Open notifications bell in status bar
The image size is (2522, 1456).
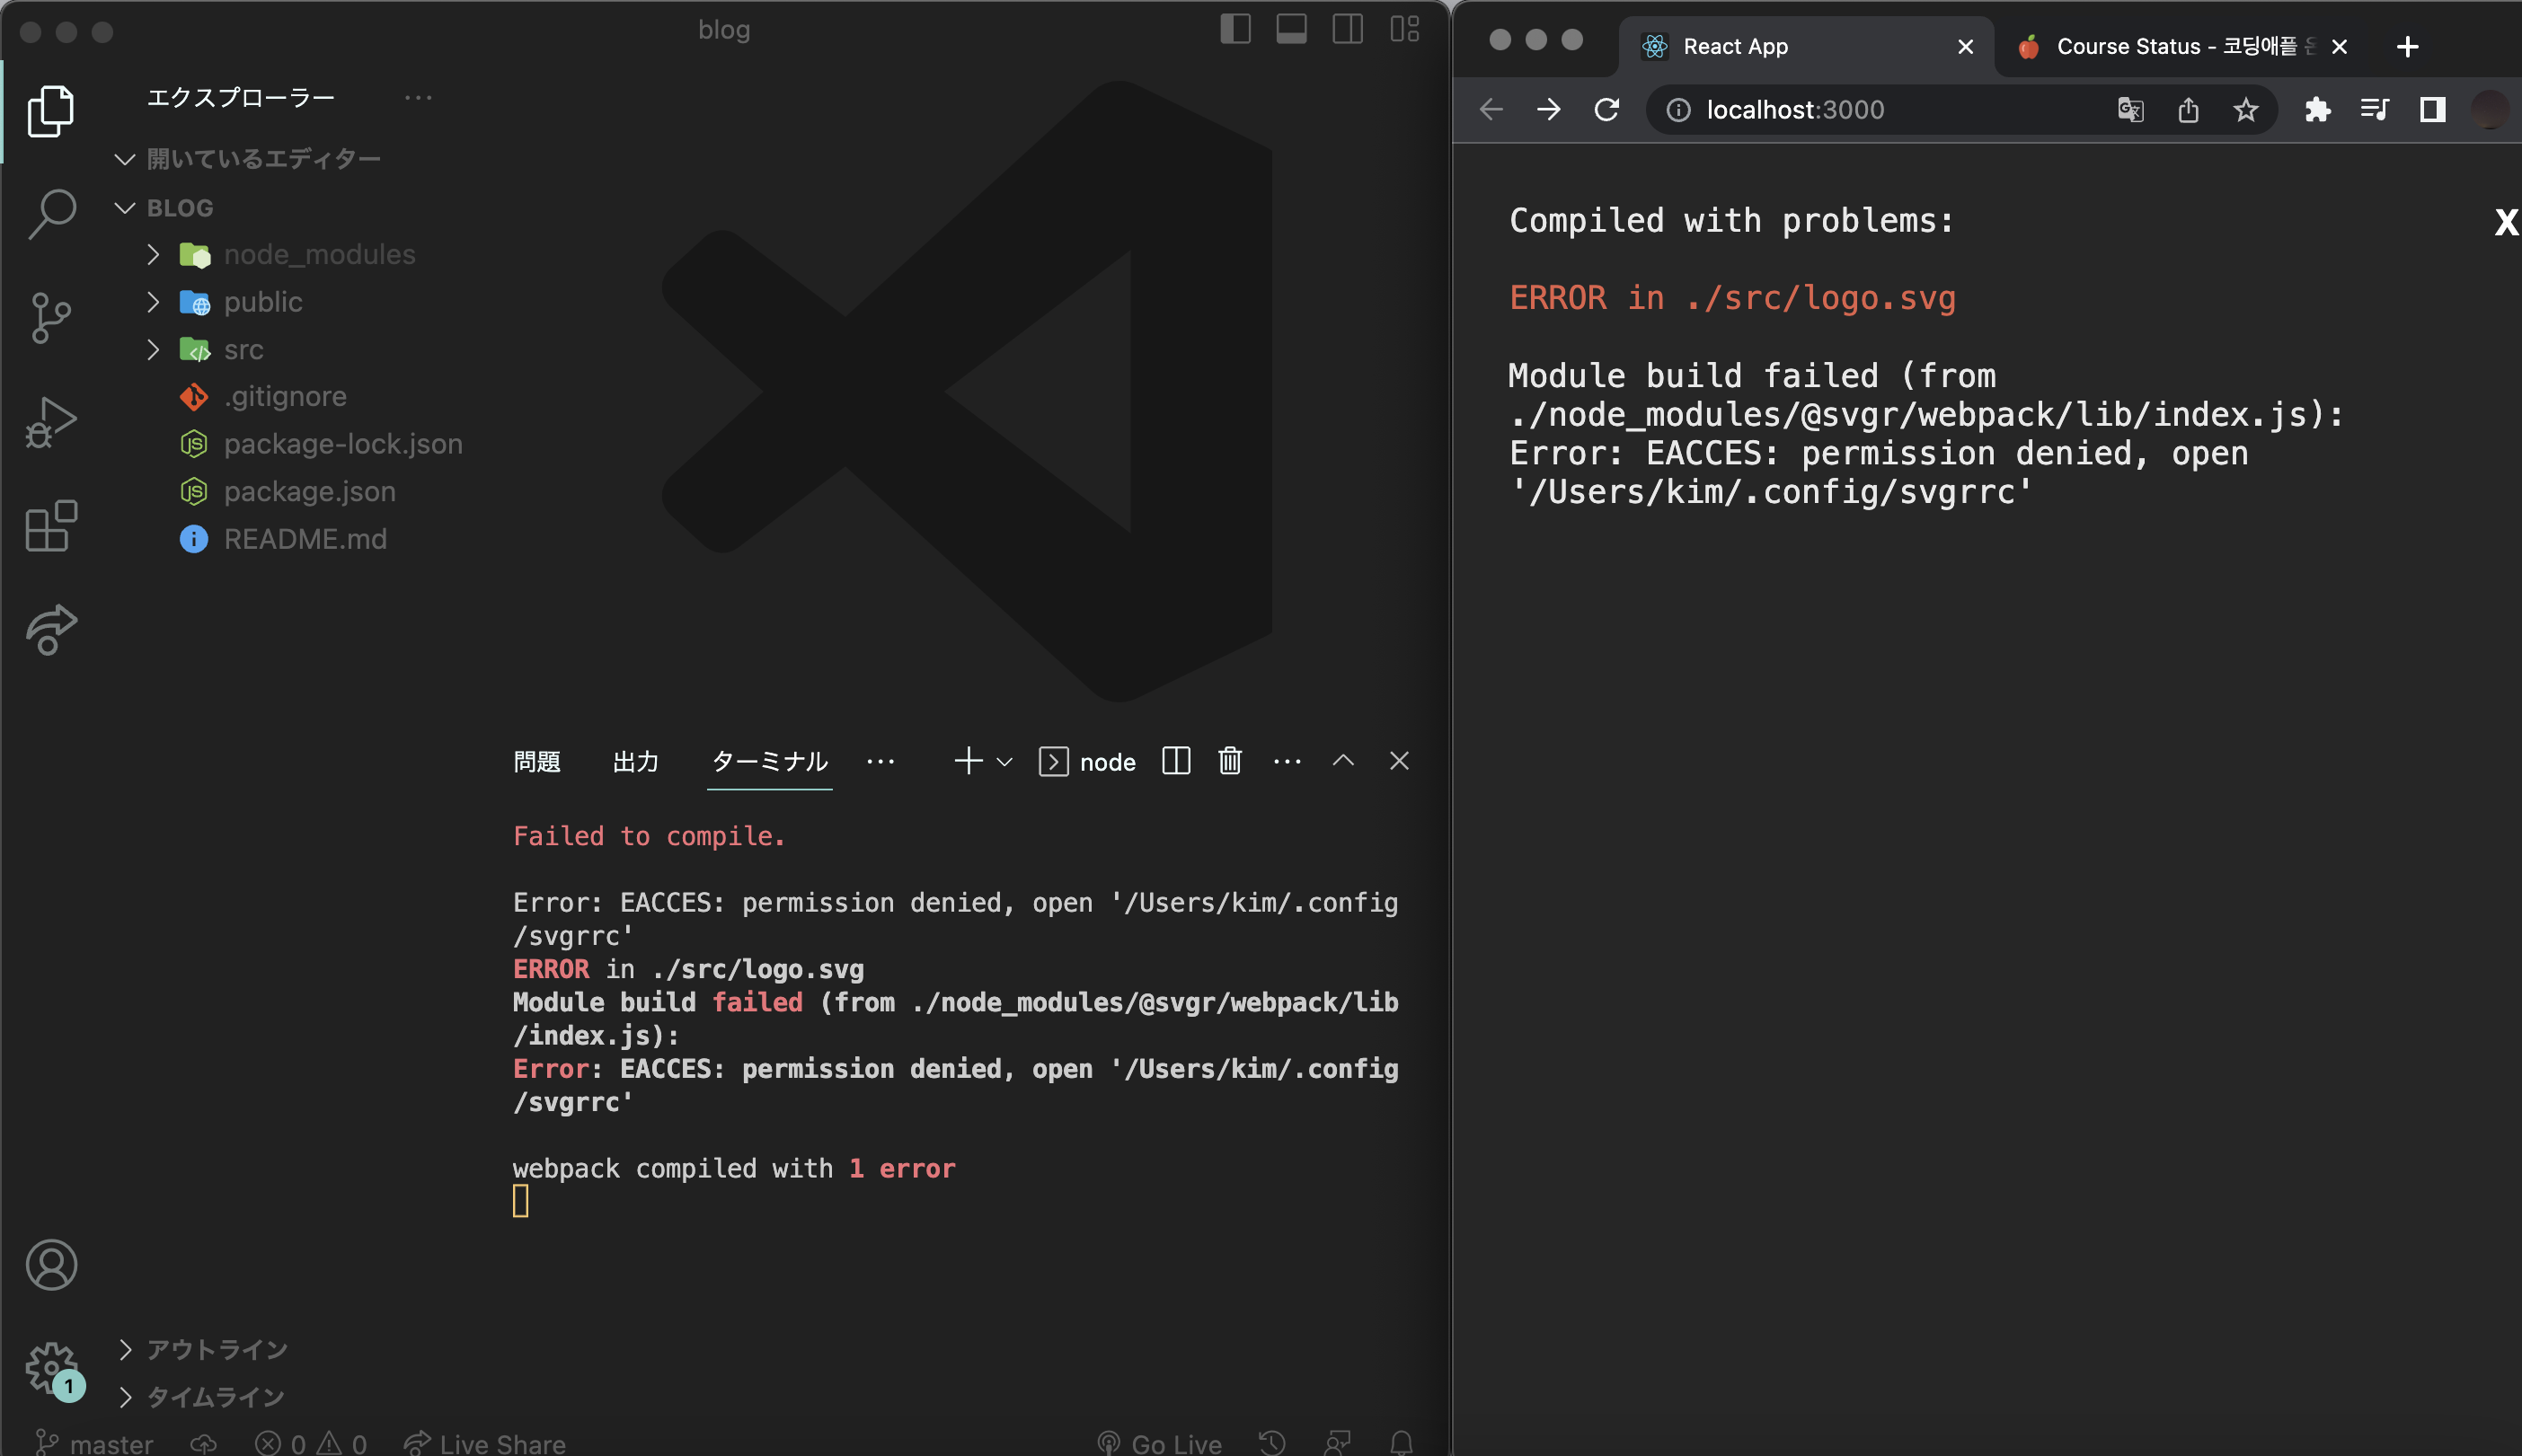point(1401,1443)
